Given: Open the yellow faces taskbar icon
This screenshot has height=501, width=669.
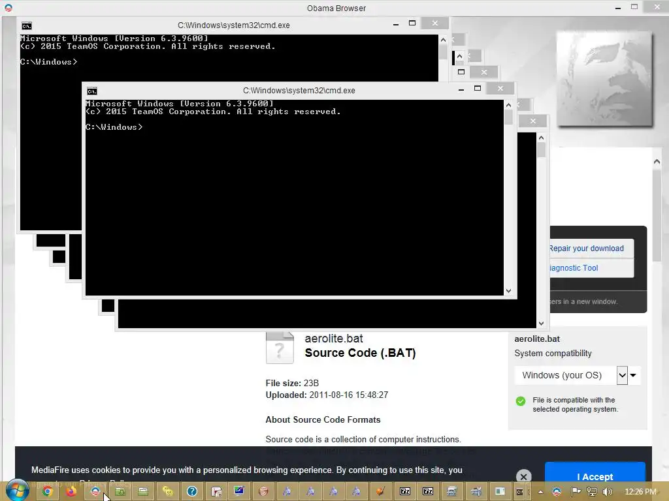Looking at the screenshot, I should click(x=168, y=492).
